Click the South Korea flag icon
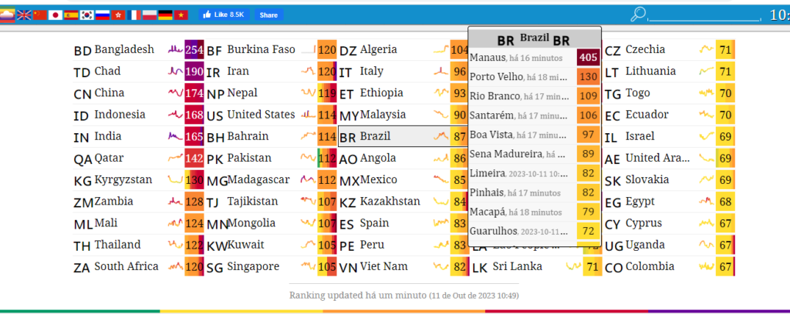790x314 pixels. [x=86, y=15]
